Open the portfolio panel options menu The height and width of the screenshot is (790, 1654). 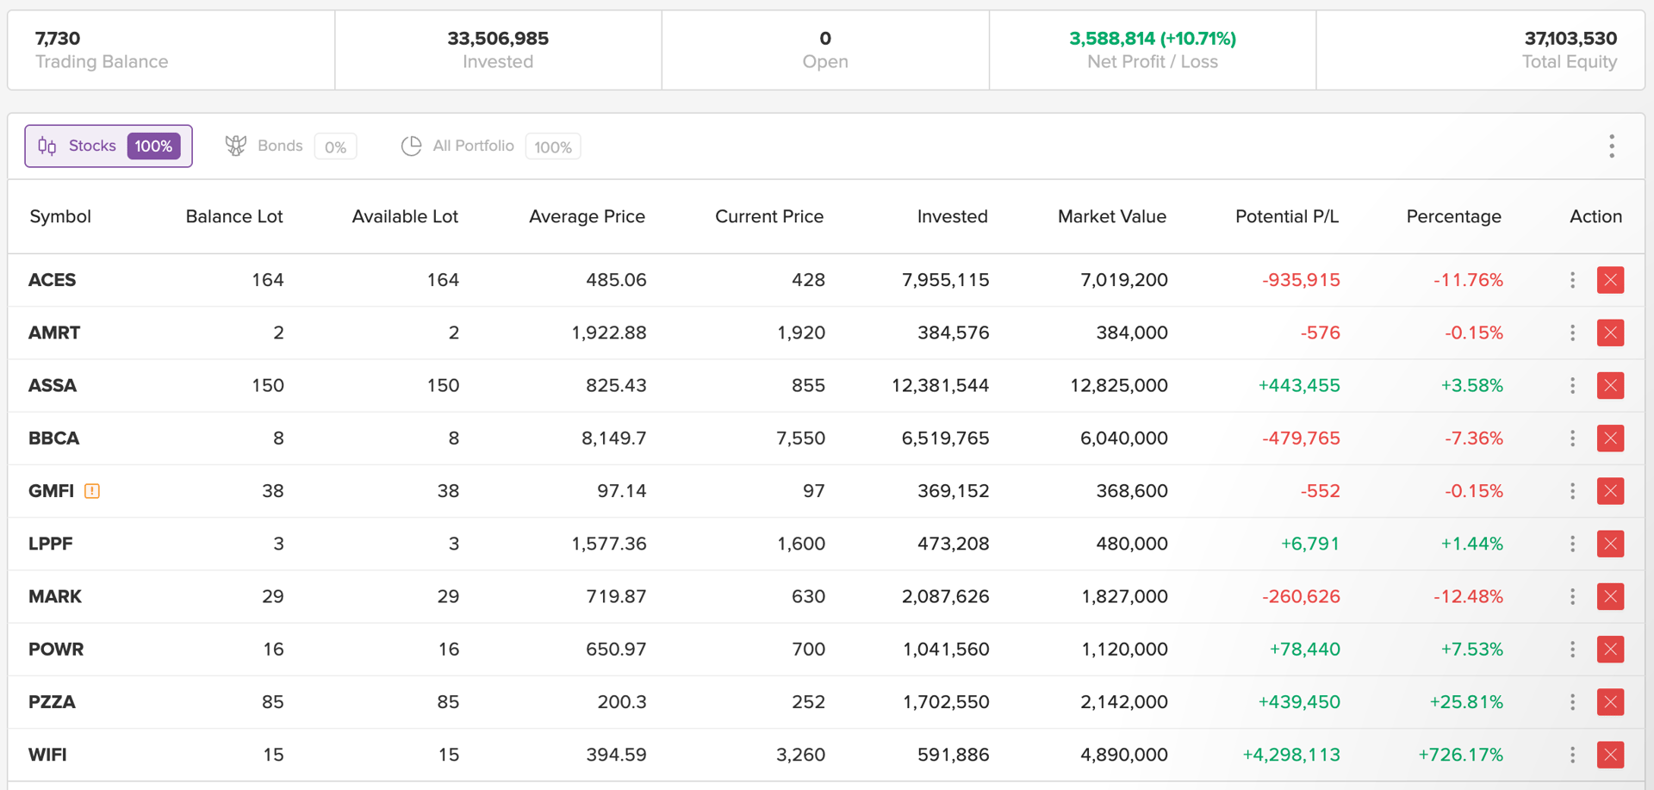click(x=1611, y=146)
